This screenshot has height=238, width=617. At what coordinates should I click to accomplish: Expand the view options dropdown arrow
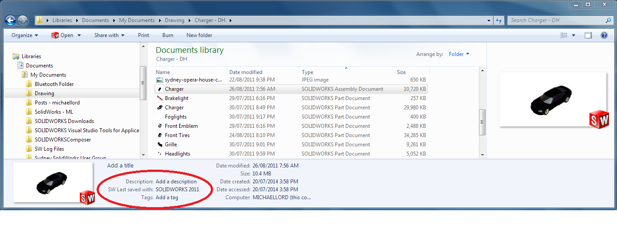573,35
